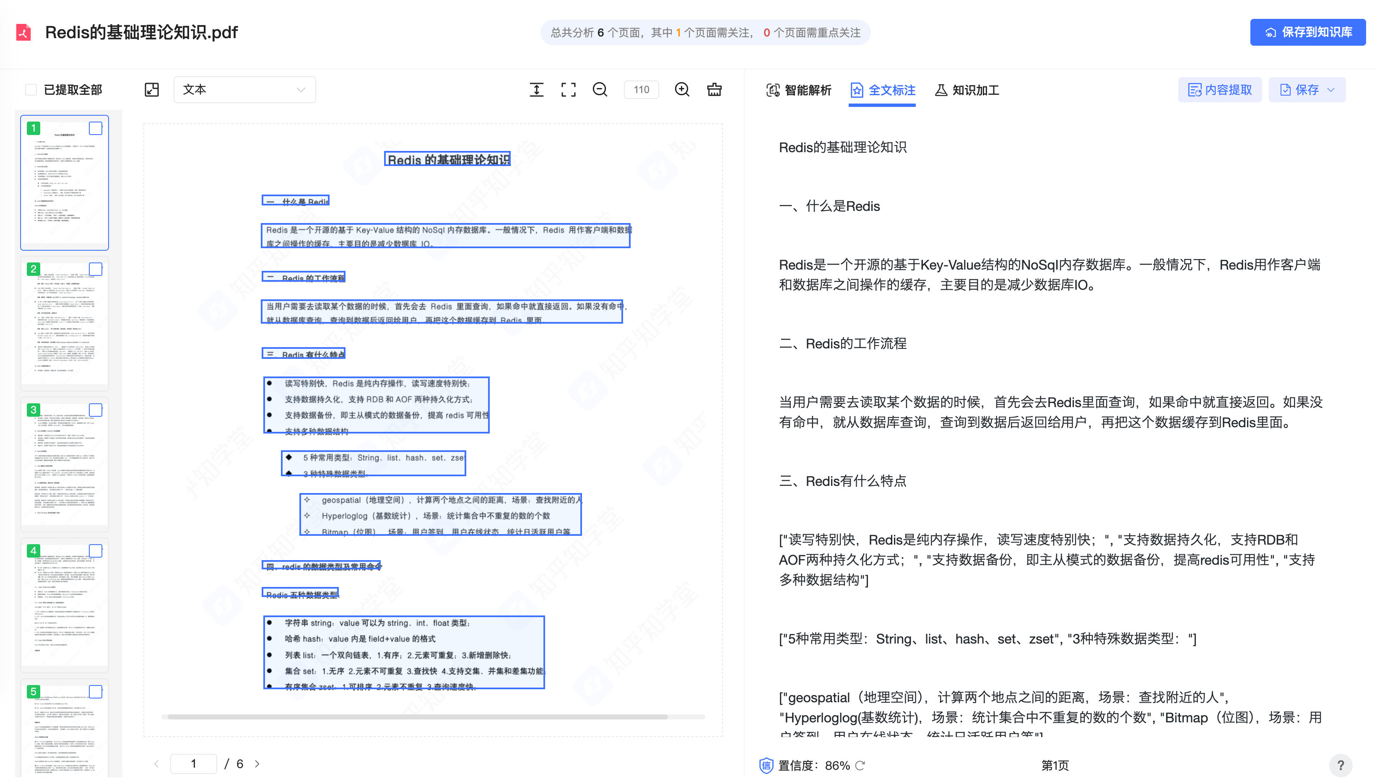Switch to the 智能解析 tab
Image resolution: width=1377 pixels, height=784 pixels.
[799, 90]
